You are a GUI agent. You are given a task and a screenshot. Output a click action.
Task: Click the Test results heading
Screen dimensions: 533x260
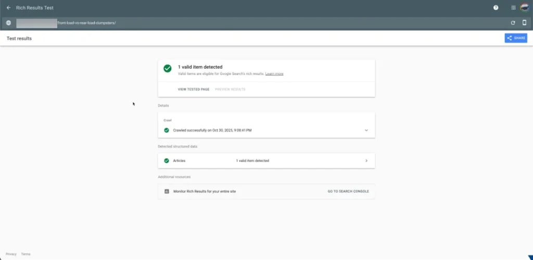(19, 38)
